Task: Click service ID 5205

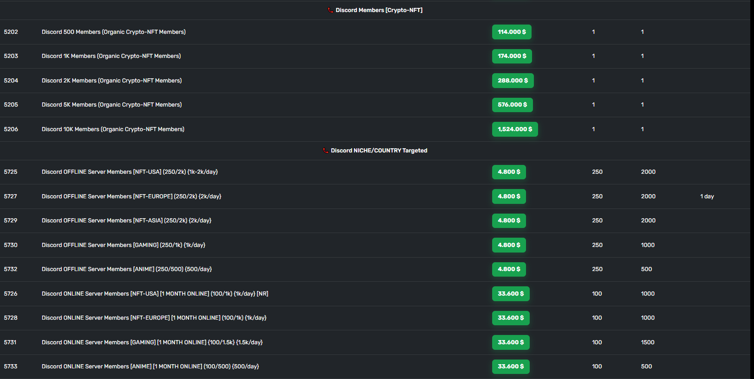Action: tap(11, 105)
